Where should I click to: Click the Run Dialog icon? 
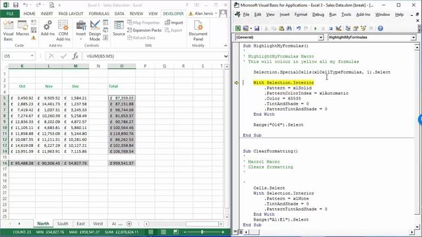tap(105, 38)
